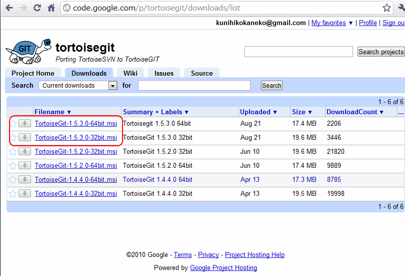Go to the Profile link
Viewport: 405px width, 276px height.
368,23
